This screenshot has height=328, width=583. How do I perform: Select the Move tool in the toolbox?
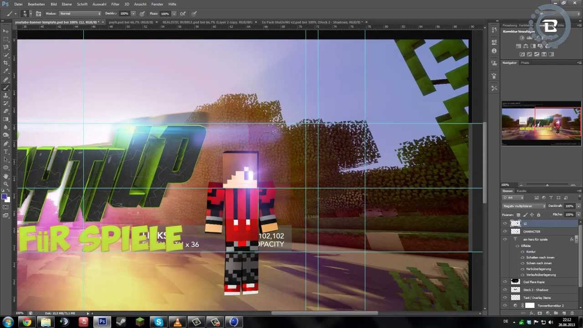(6, 31)
